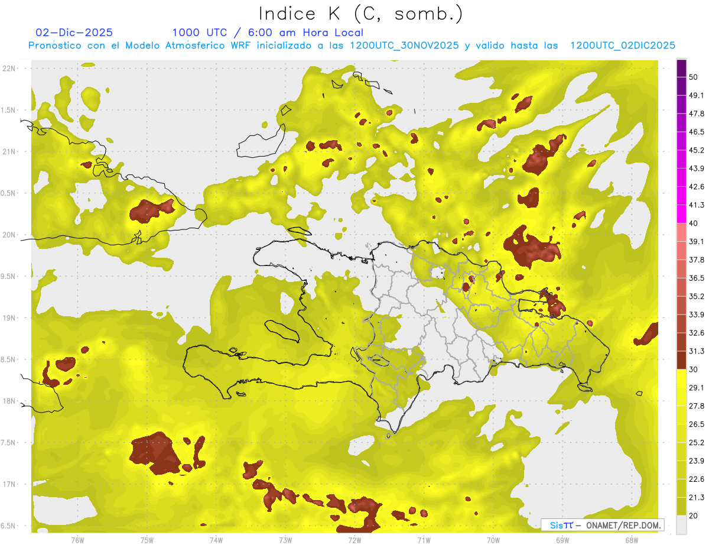Click the 'Pronóstico con el Modelo Atmósferico WRF' line

pyautogui.click(x=352, y=46)
